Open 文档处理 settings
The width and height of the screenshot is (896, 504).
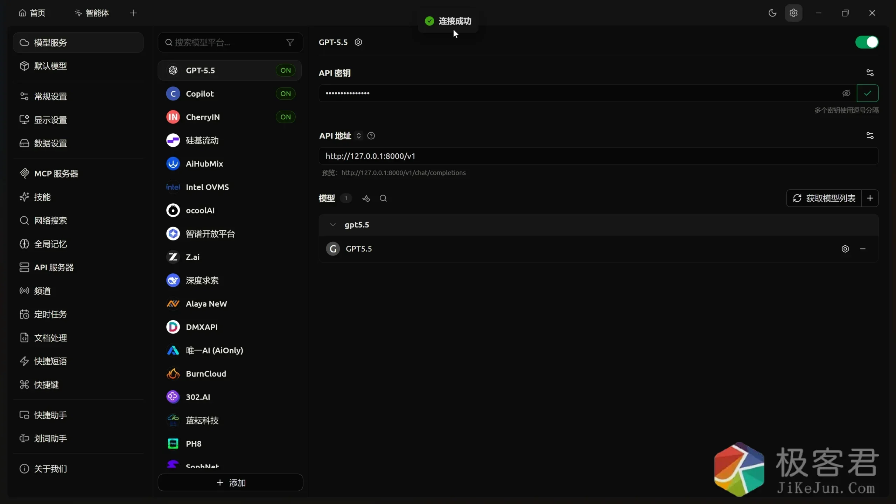coord(78,338)
